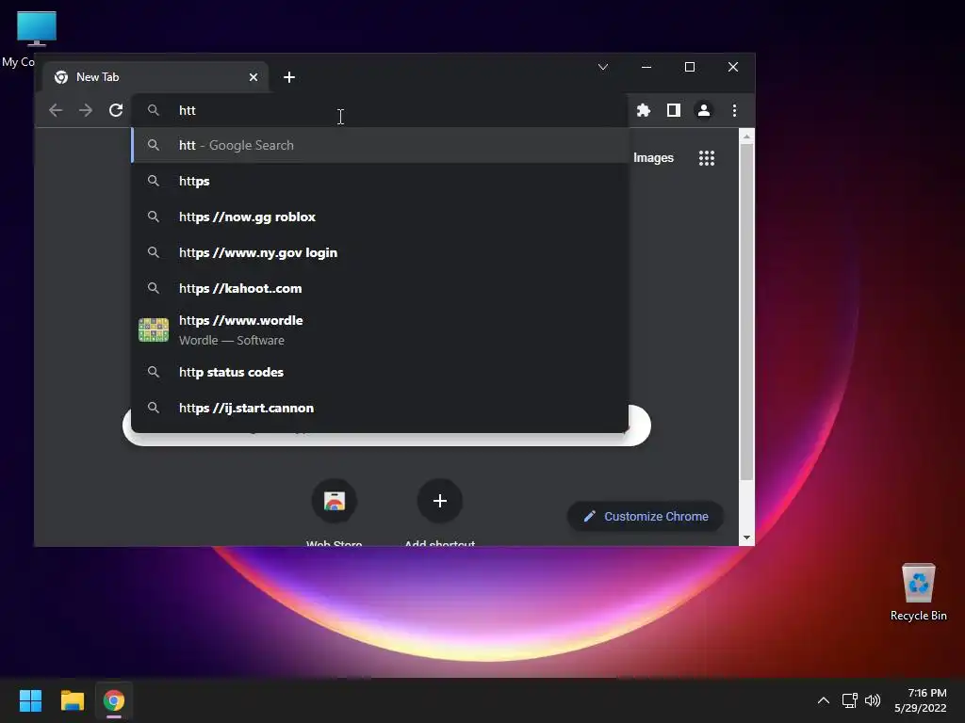The height and width of the screenshot is (723, 965).
Task: Open the Google apps grid
Action: tap(707, 158)
